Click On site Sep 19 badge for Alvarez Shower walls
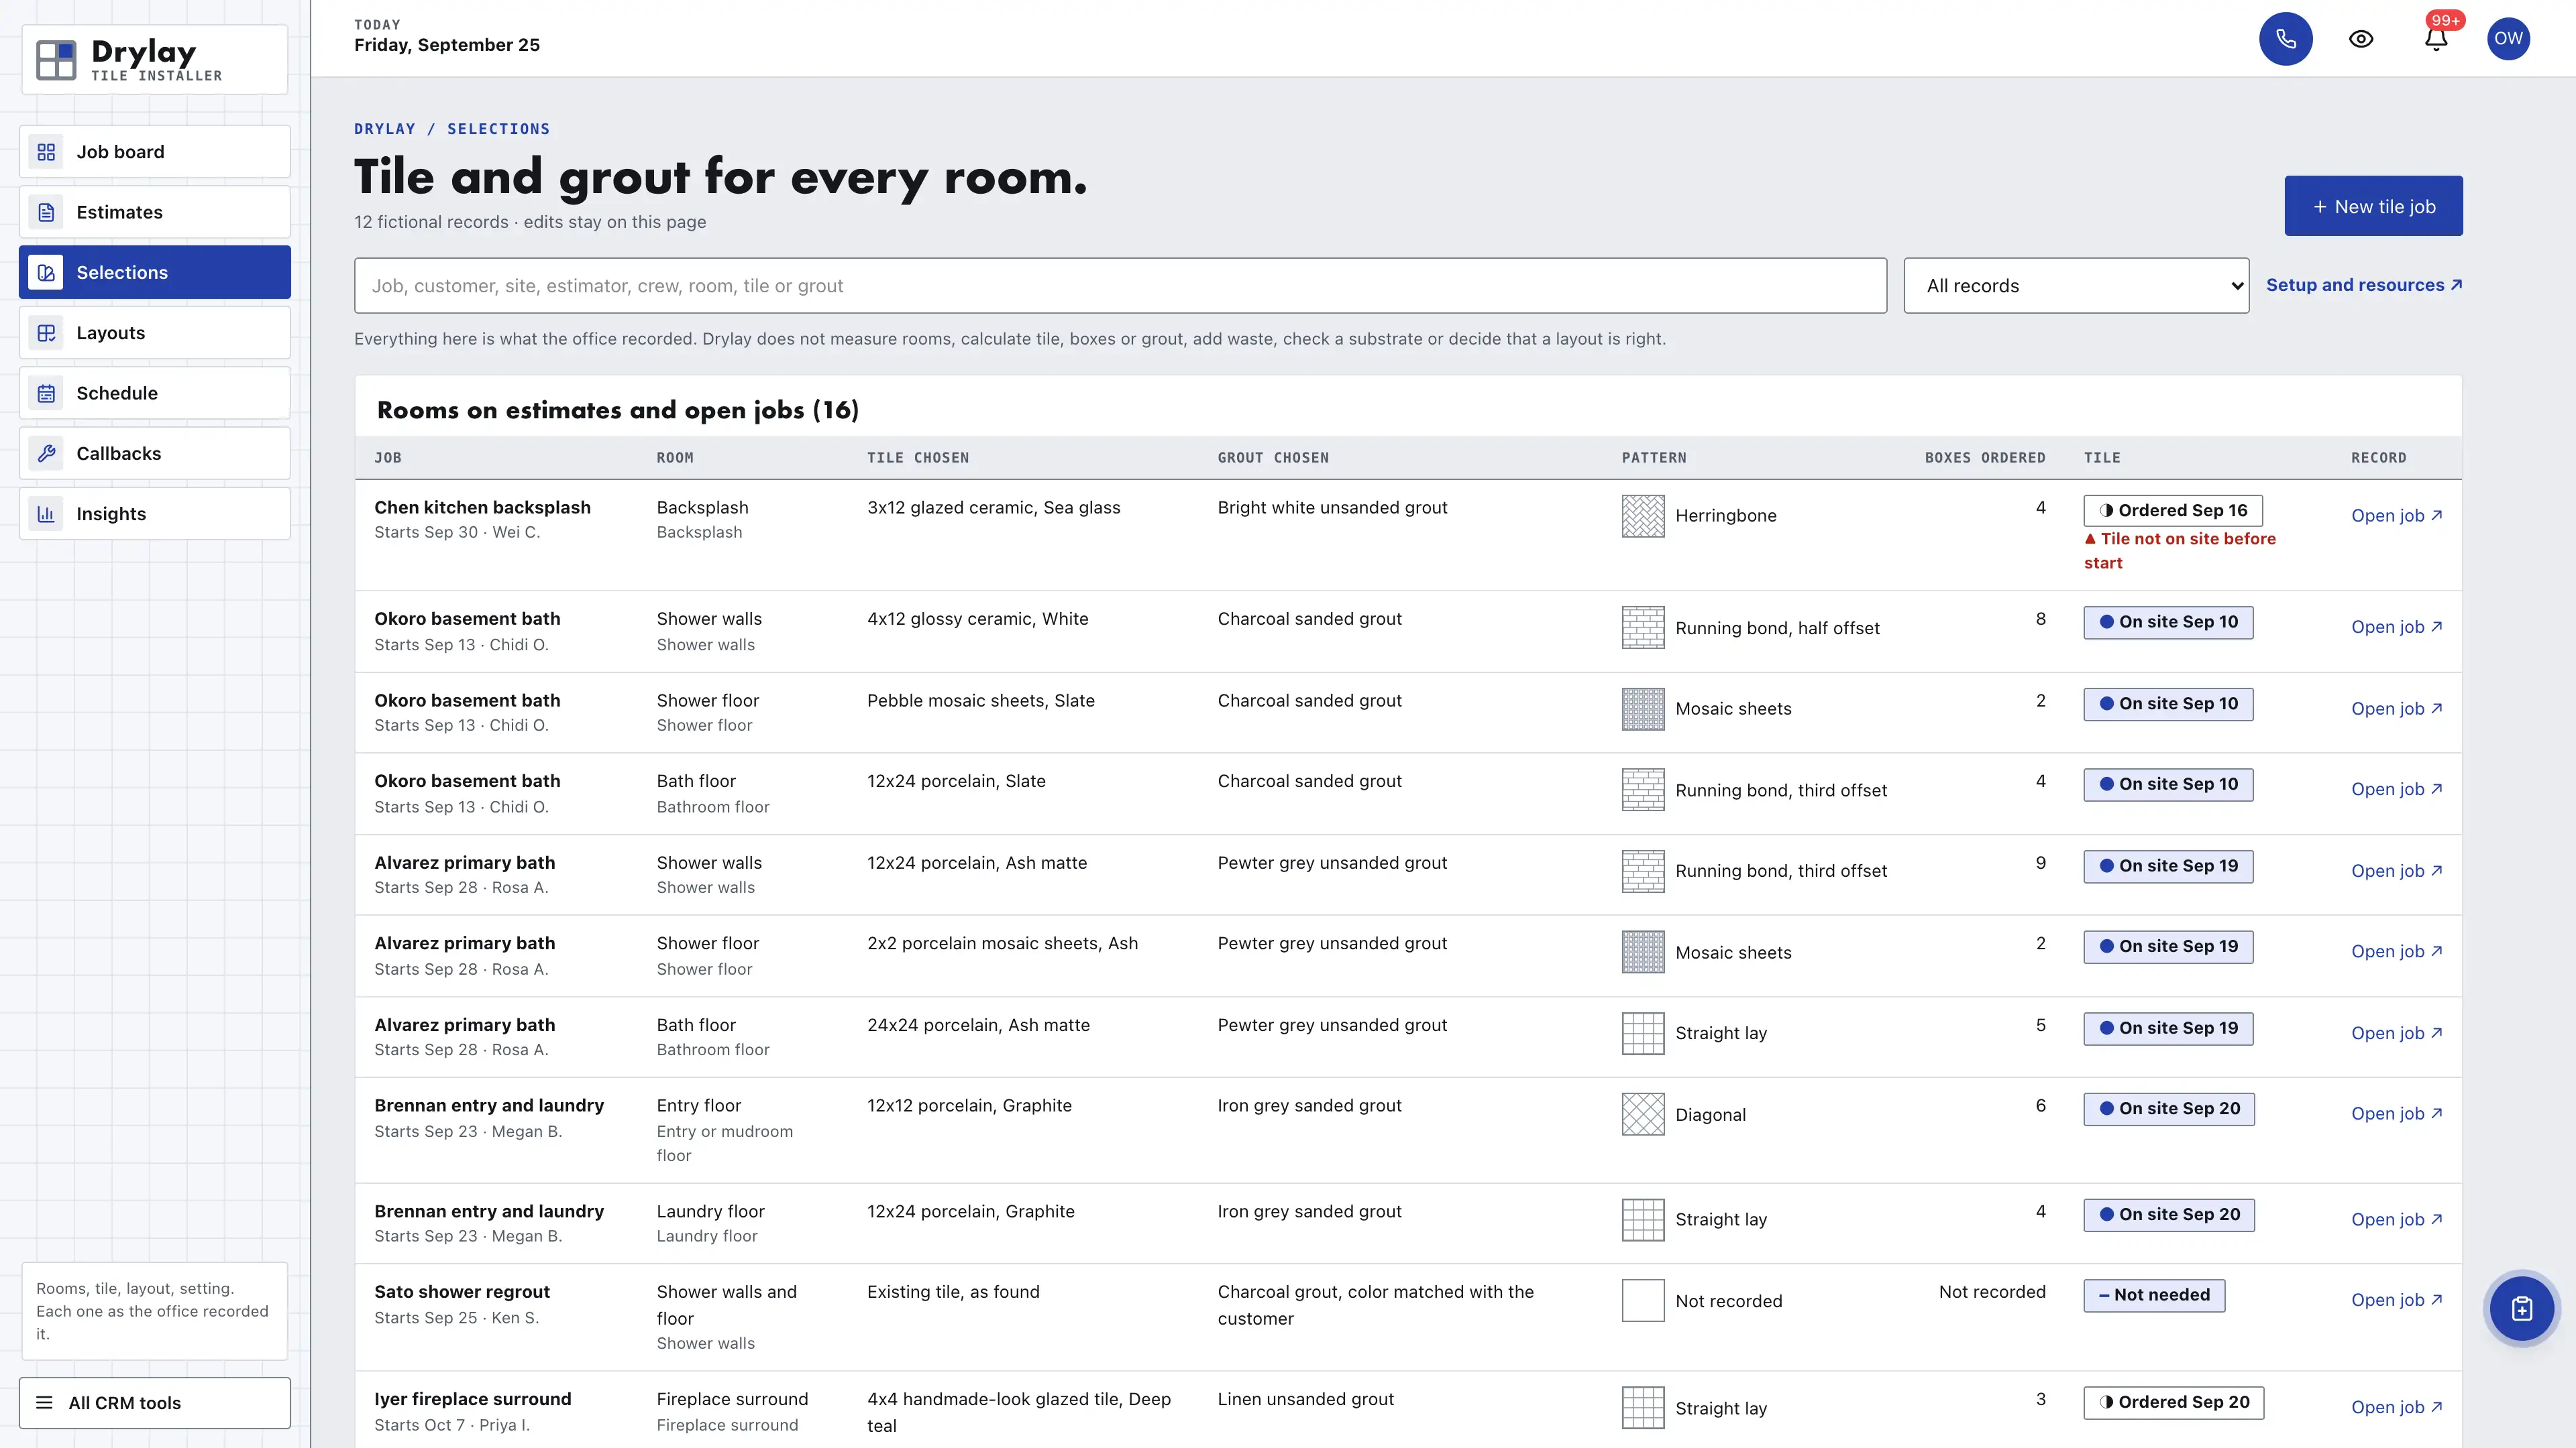Viewport: 2576px width, 1448px height. tap(2168, 866)
